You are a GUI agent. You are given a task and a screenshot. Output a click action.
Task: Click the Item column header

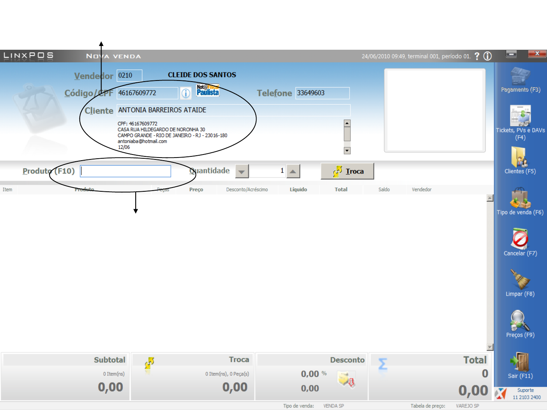(8, 189)
